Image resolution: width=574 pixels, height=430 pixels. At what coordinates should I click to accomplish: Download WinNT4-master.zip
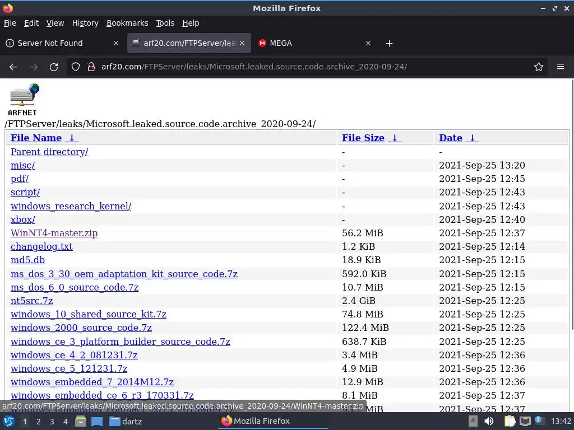(x=54, y=233)
